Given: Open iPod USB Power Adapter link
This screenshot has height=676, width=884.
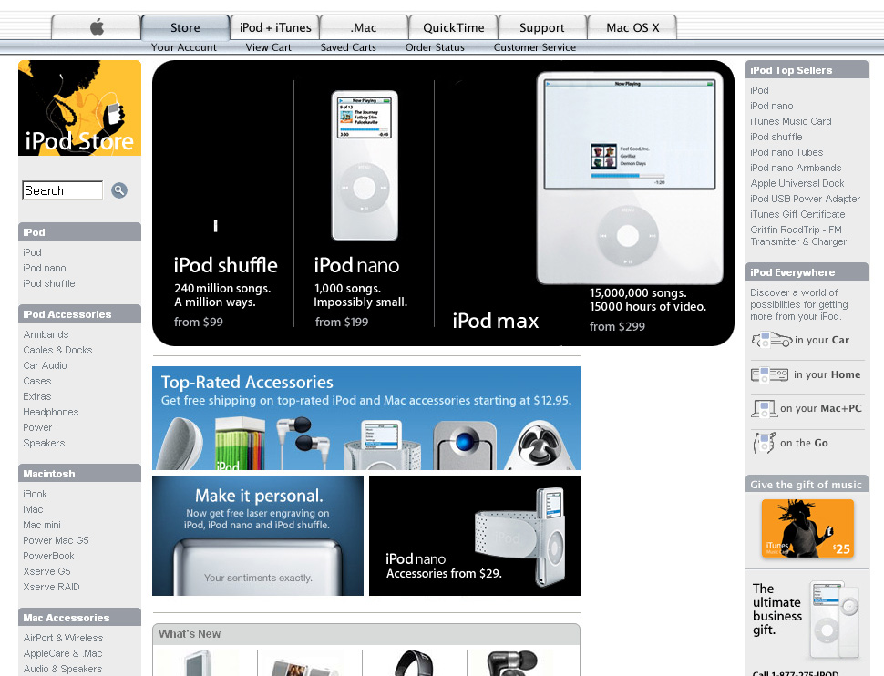Looking at the screenshot, I should click(805, 199).
